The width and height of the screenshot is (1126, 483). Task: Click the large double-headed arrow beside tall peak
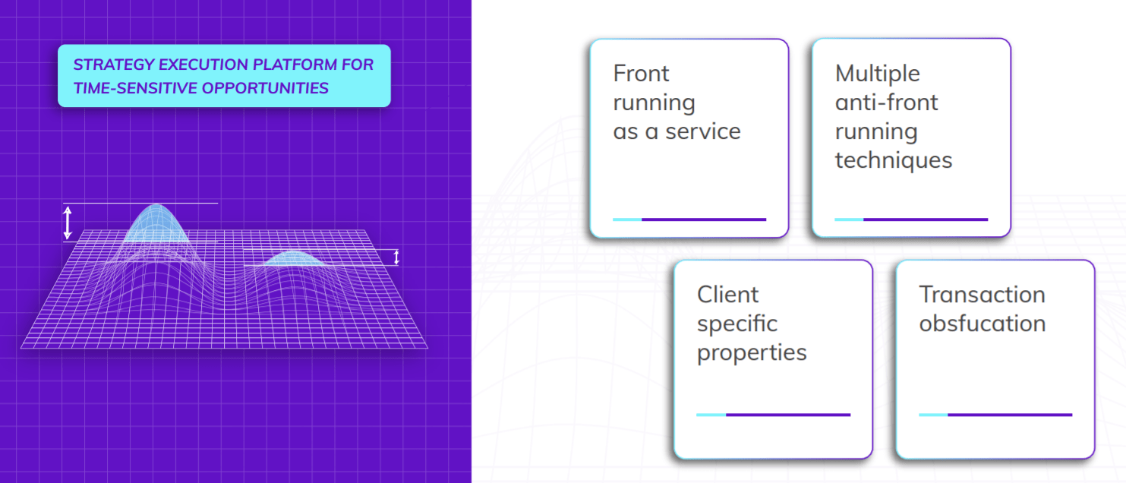68,223
